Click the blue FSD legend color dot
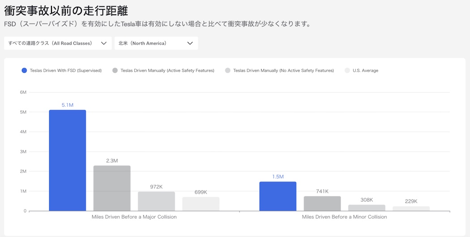The width and height of the screenshot is (470, 237). [x=24, y=71]
